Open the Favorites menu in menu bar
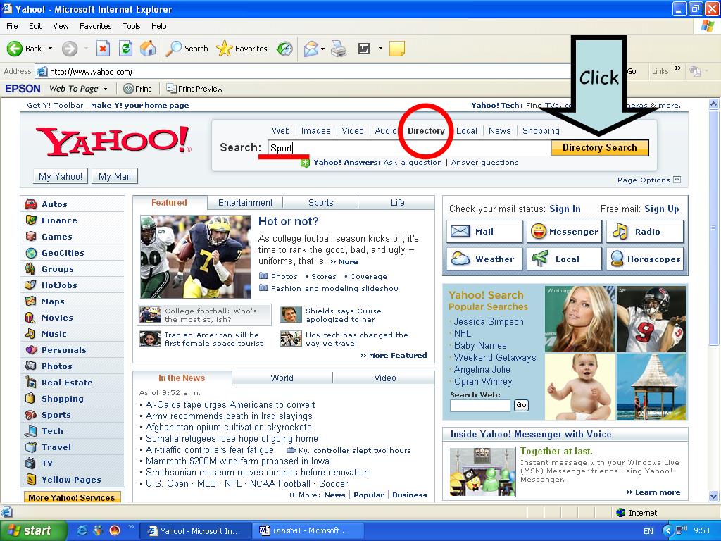Screen dimensions: 721x541 click(x=95, y=26)
